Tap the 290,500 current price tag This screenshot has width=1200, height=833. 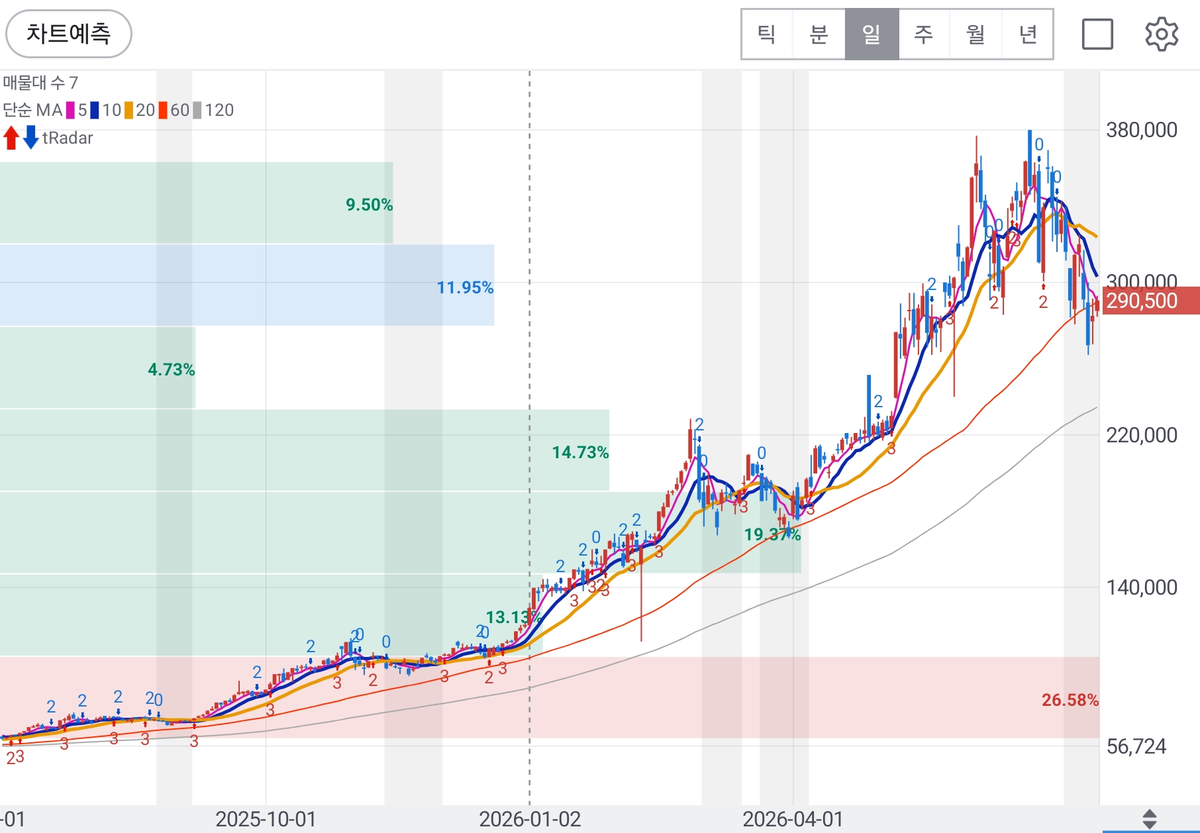pyautogui.click(x=1150, y=301)
